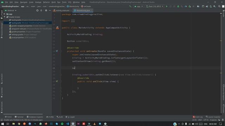Click the override gutter icon beside onCreate
Screen dimensions: 225x126
click(x=57, y=51)
